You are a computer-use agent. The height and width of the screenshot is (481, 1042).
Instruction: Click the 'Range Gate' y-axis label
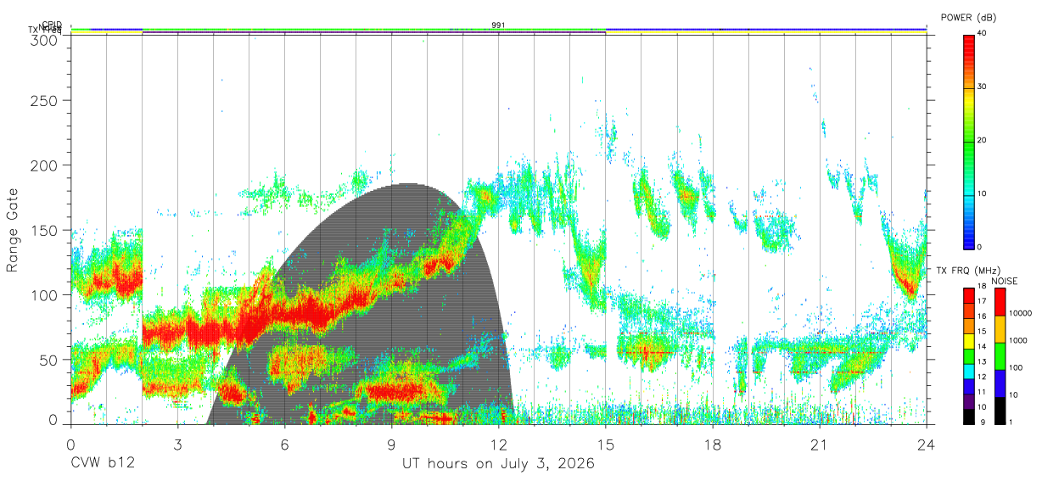tap(13, 231)
